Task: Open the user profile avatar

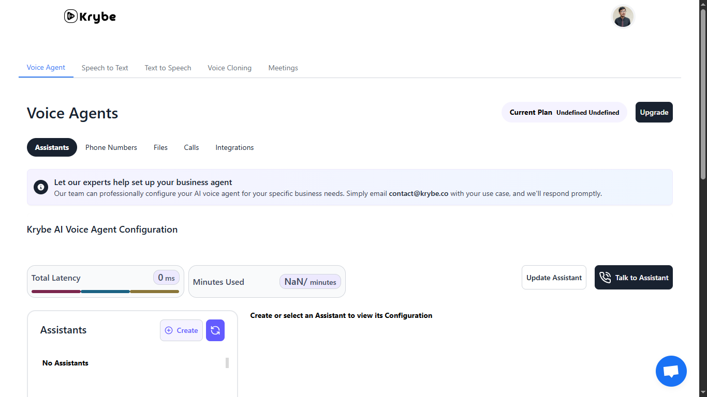Action: pos(623,17)
